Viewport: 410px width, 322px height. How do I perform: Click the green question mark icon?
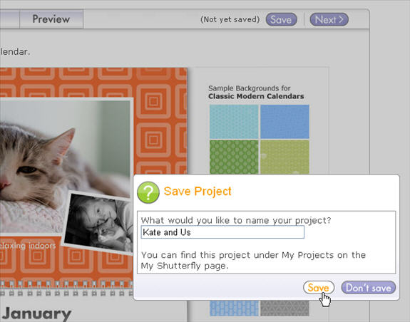[x=148, y=192]
